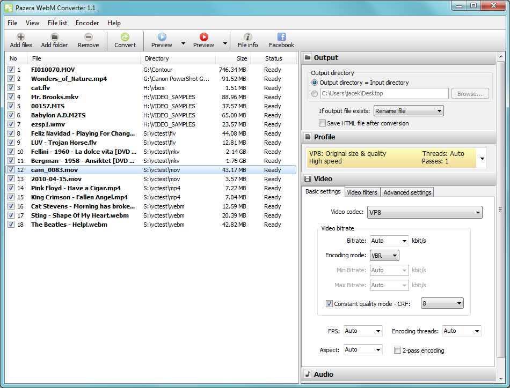Open the File info toolbar icon
This screenshot has width=510, height=388.
pyautogui.click(x=247, y=37)
